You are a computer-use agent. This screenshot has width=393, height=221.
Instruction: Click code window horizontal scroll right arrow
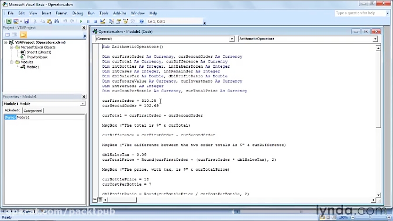coord(373,200)
